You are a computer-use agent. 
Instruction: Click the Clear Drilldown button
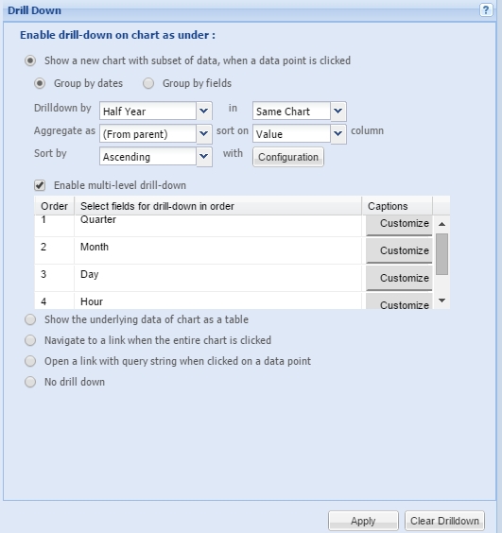(x=444, y=521)
